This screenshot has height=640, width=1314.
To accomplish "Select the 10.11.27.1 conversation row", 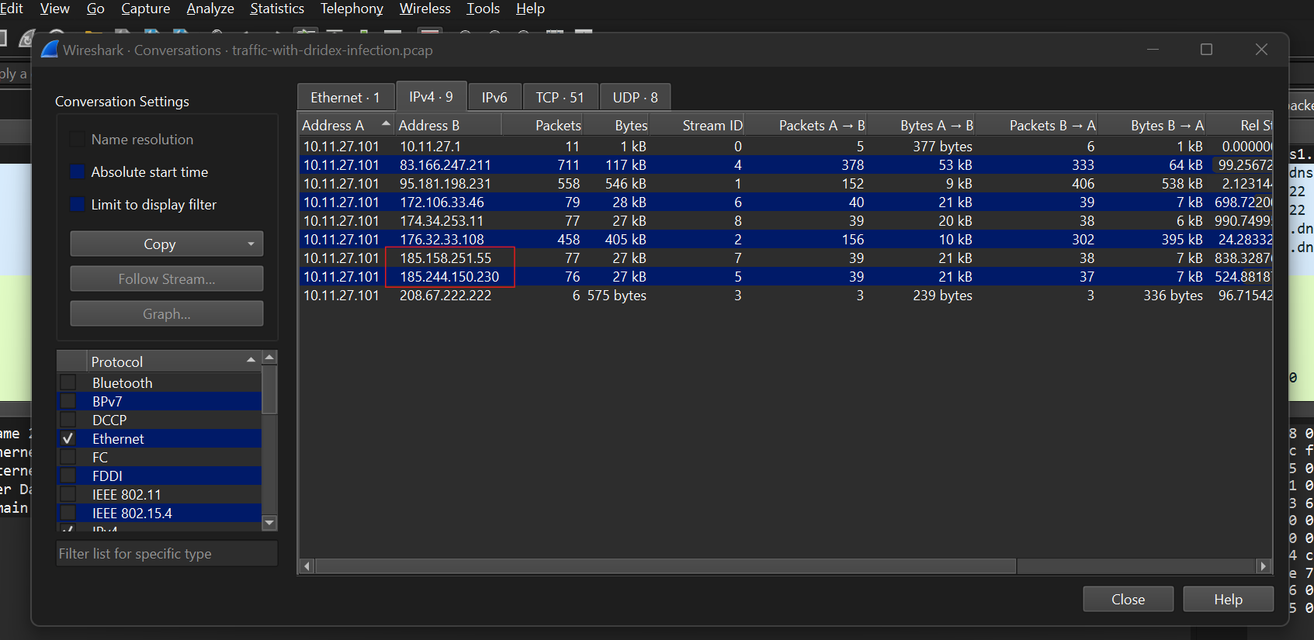I will point(785,146).
